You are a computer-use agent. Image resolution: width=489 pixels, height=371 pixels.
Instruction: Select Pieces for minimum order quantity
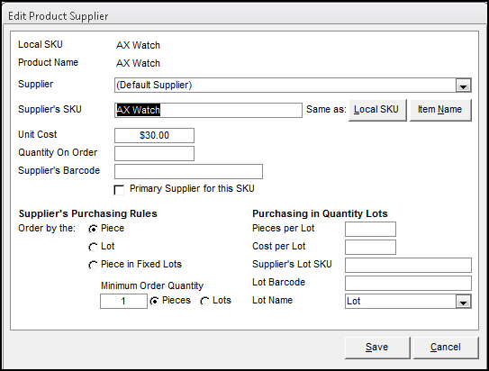(x=154, y=301)
